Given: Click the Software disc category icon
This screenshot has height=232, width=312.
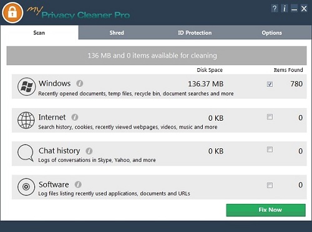Looking at the screenshot, I should [x=26, y=187].
